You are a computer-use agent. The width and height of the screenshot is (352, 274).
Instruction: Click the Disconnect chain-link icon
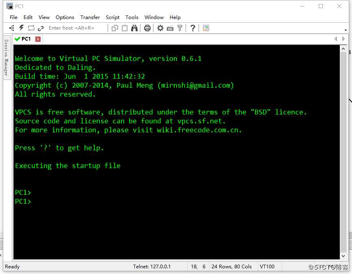point(41,28)
